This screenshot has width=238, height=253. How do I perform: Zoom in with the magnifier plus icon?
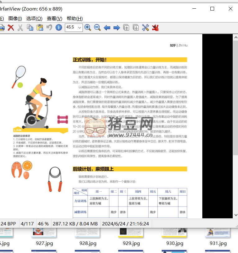[88, 28]
